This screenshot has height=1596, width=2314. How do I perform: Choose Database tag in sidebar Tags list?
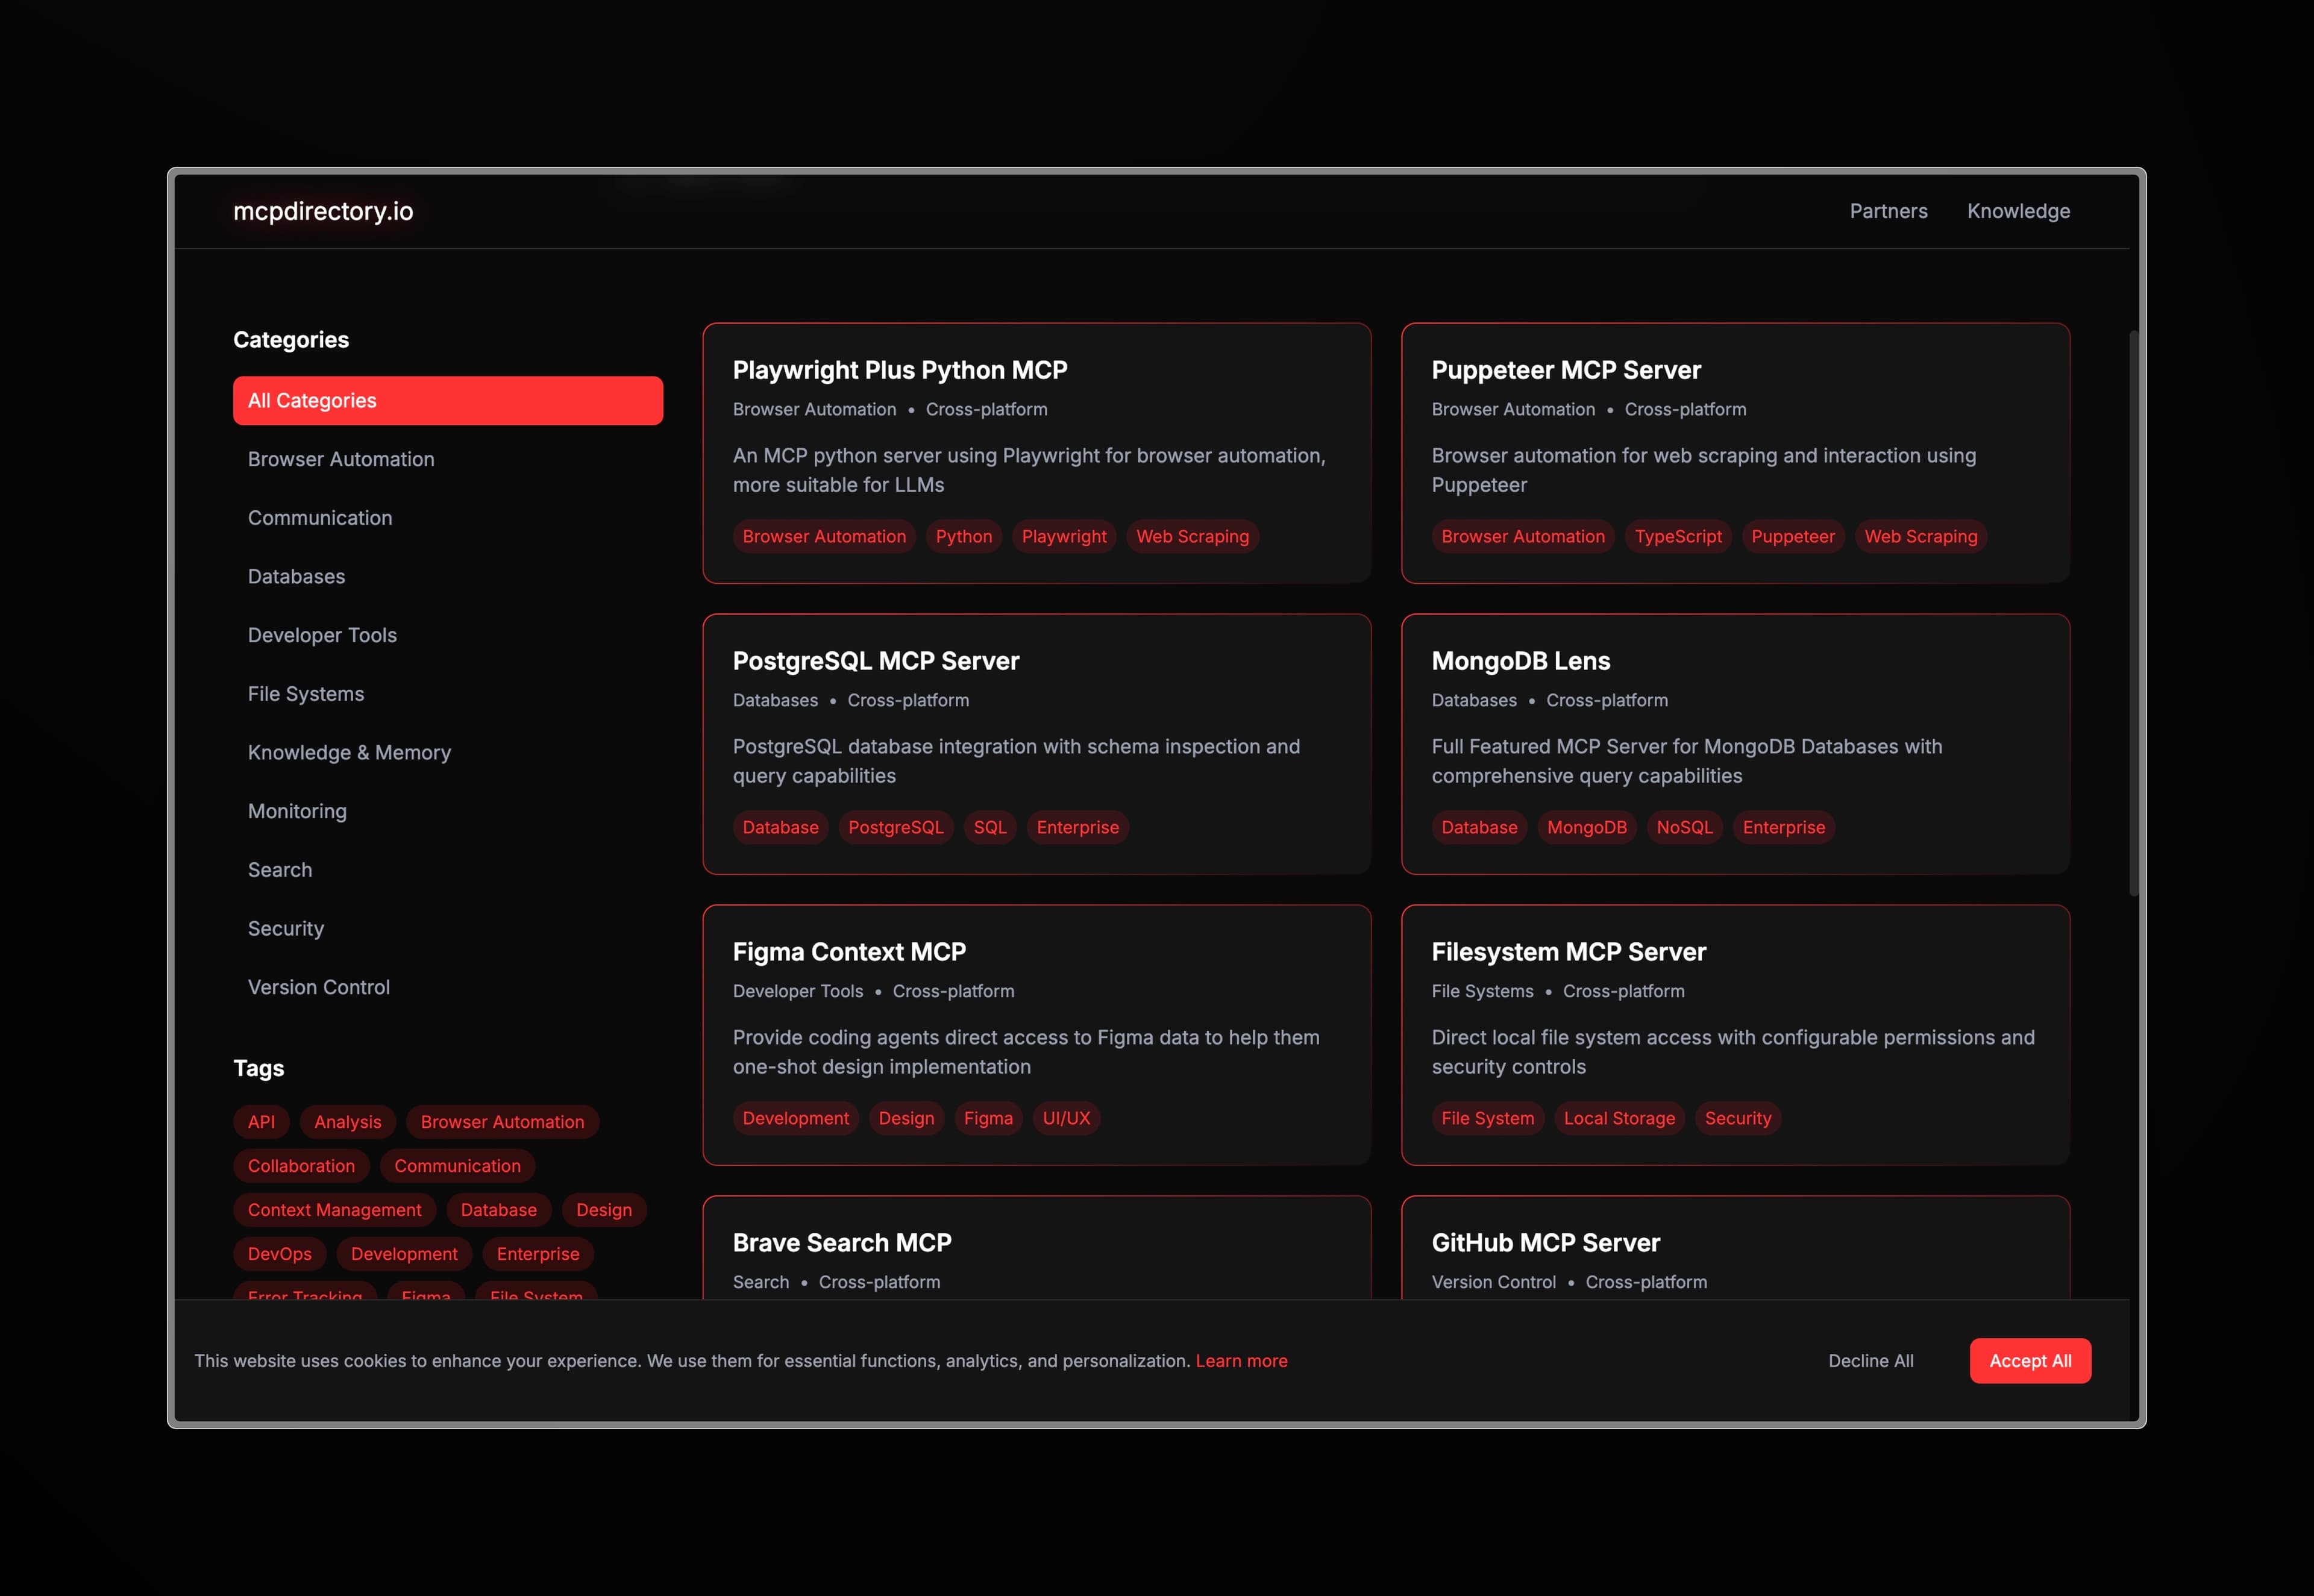pyautogui.click(x=498, y=1210)
